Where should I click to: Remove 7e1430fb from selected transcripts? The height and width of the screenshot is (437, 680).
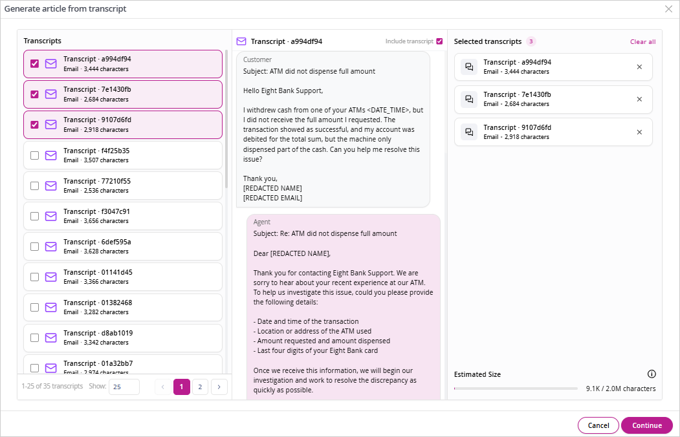coord(639,99)
